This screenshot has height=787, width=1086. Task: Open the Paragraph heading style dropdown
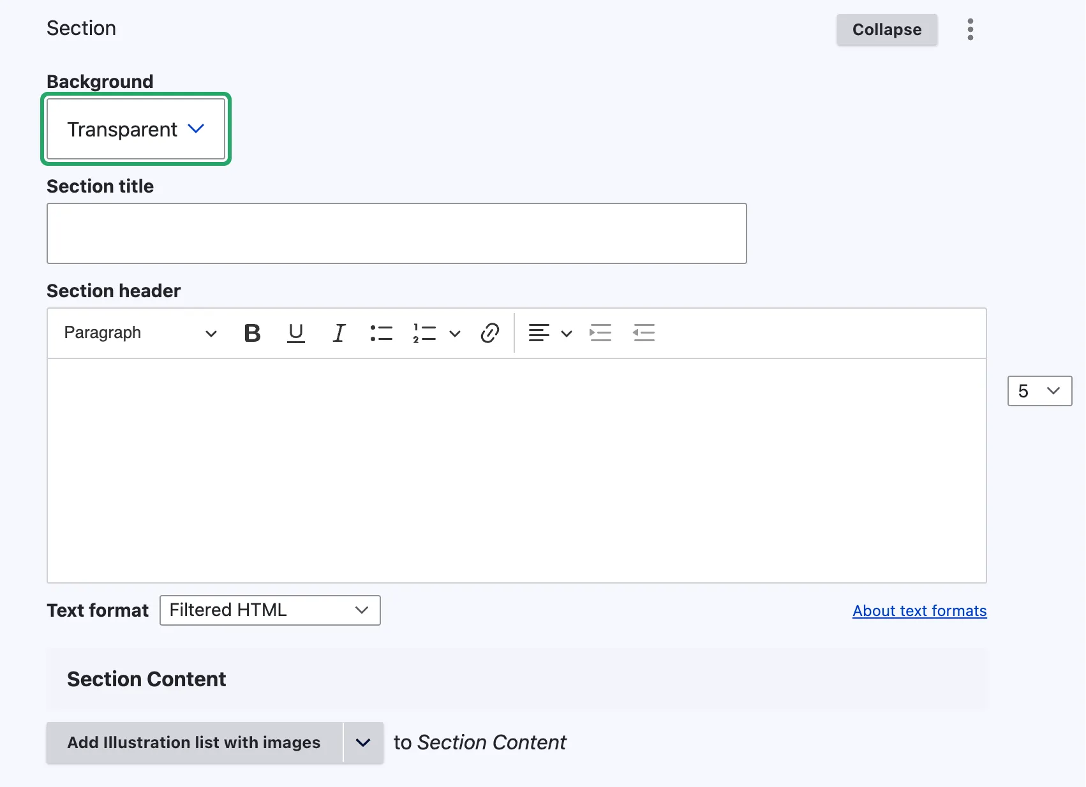[x=140, y=333]
